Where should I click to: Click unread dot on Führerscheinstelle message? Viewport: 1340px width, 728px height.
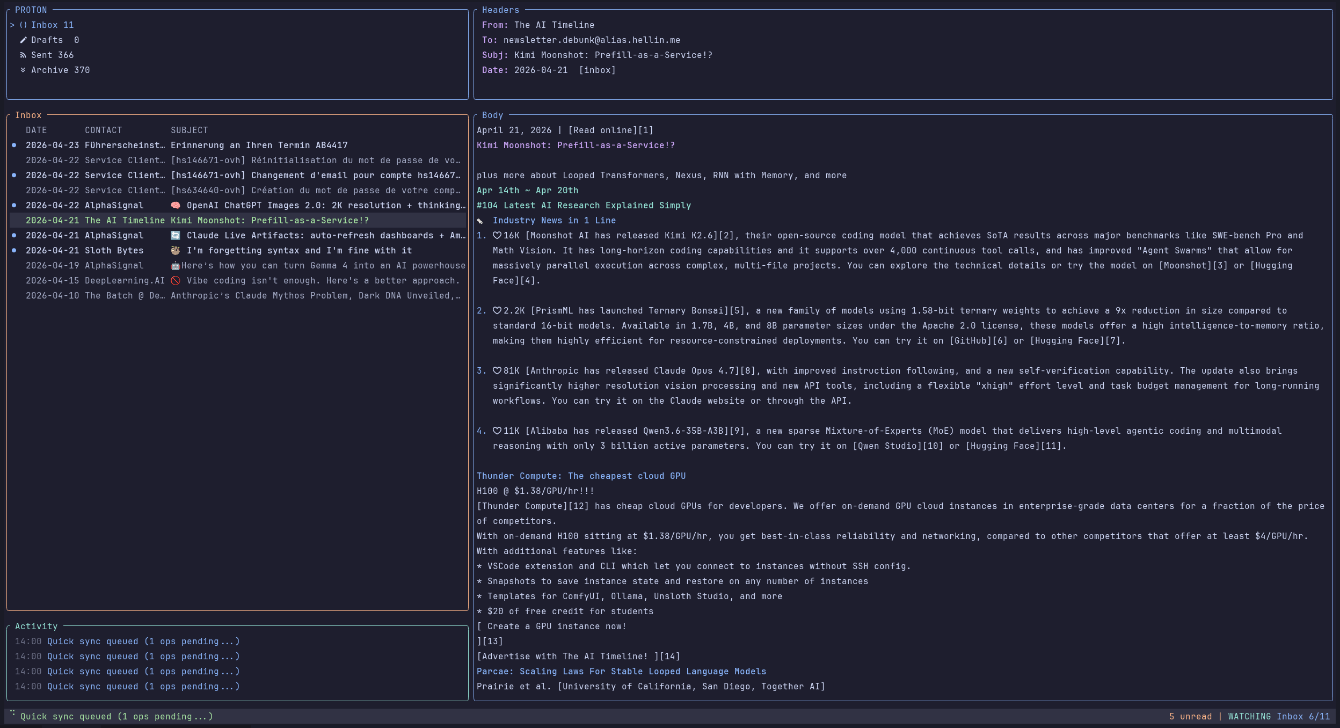(x=14, y=145)
